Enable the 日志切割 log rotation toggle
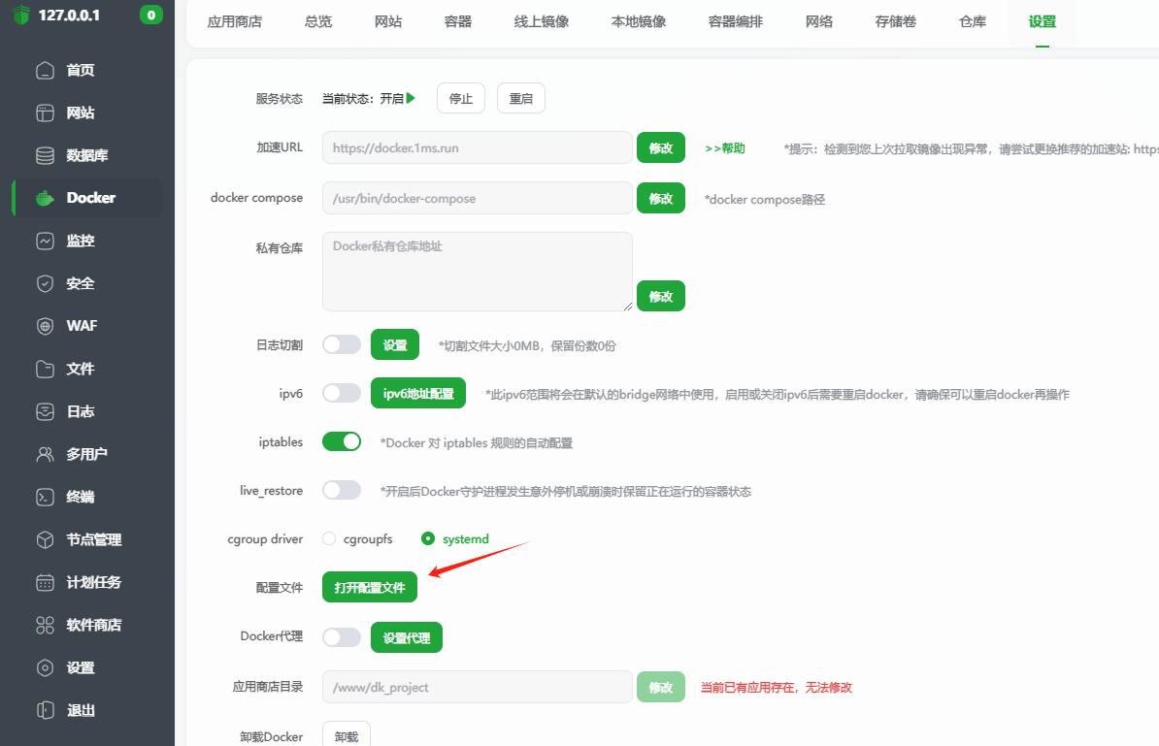Screen dimensions: 1159x746 point(342,343)
